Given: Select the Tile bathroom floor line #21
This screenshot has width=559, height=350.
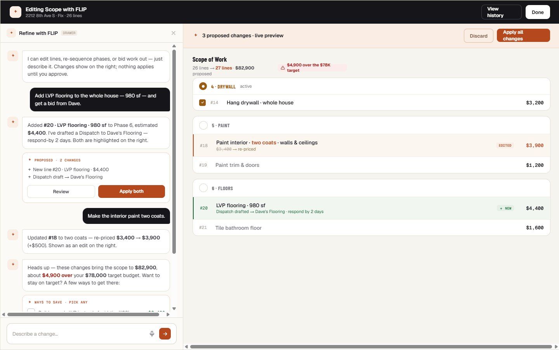Looking at the screenshot, I should pyautogui.click(x=372, y=228).
